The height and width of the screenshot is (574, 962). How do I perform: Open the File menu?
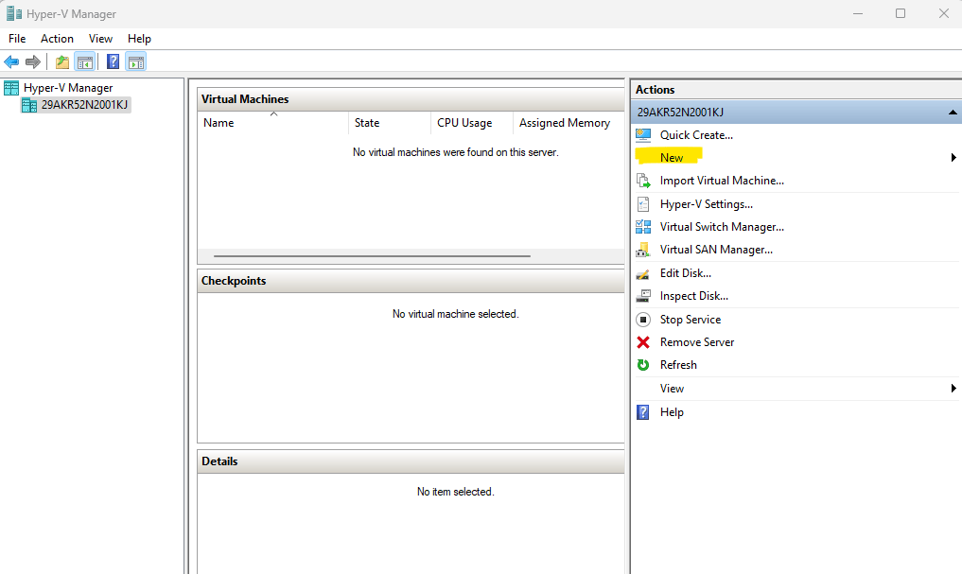tap(16, 38)
